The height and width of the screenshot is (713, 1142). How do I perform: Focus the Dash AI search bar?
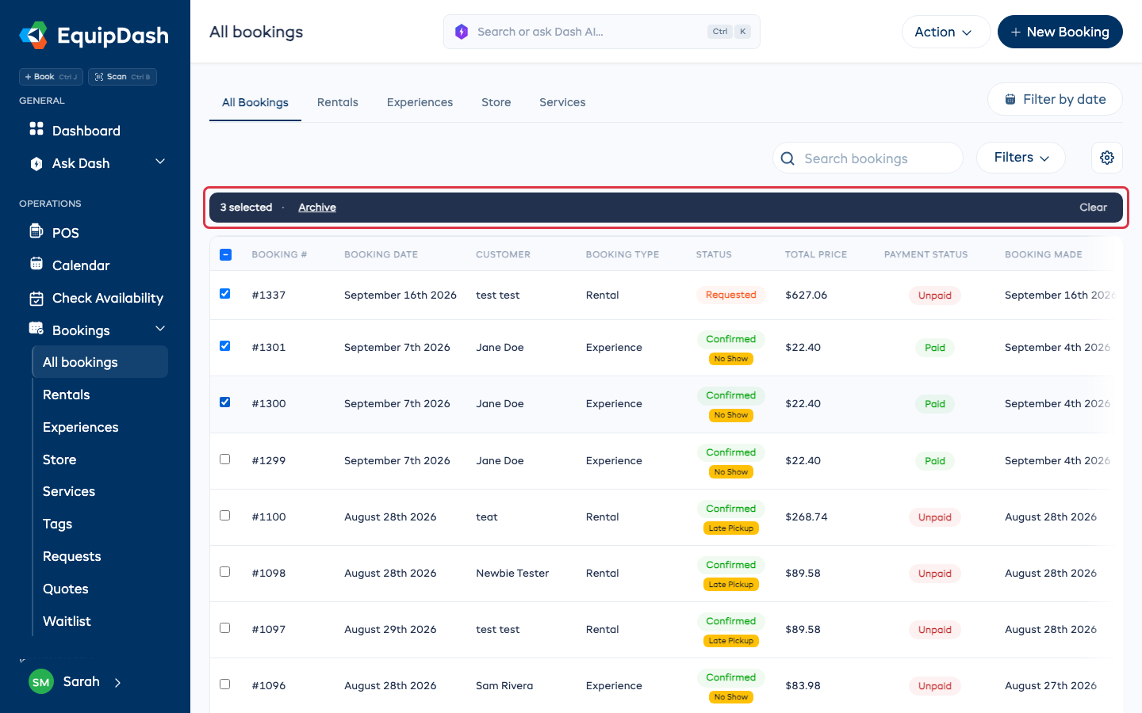click(602, 32)
